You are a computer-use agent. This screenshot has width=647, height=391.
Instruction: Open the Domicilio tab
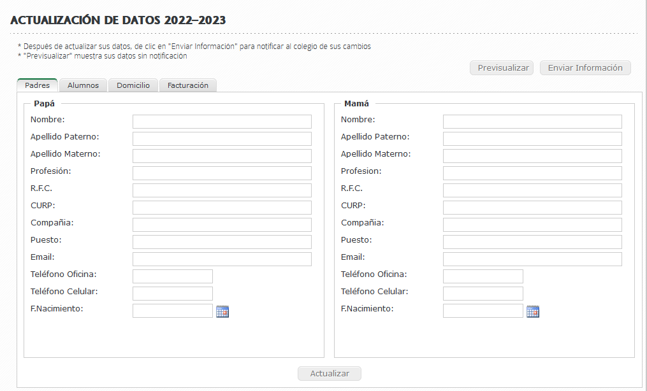tap(133, 85)
